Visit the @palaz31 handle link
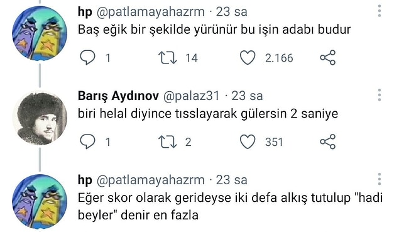Viewport: 399px width, 232px height. (191, 96)
